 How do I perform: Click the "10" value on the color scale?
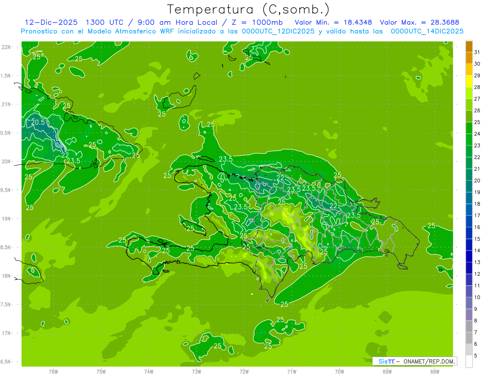(477, 297)
